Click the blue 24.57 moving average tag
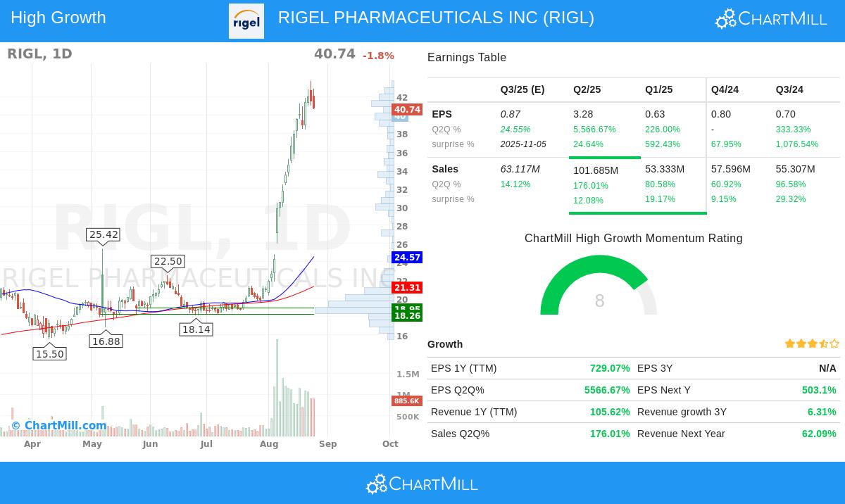This screenshot has height=504, width=845. pos(407,258)
